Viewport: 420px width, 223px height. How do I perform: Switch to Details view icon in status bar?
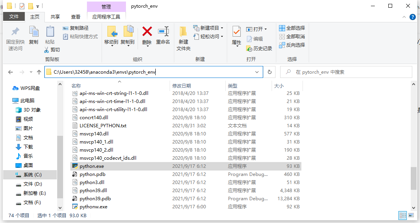point(403,215)
